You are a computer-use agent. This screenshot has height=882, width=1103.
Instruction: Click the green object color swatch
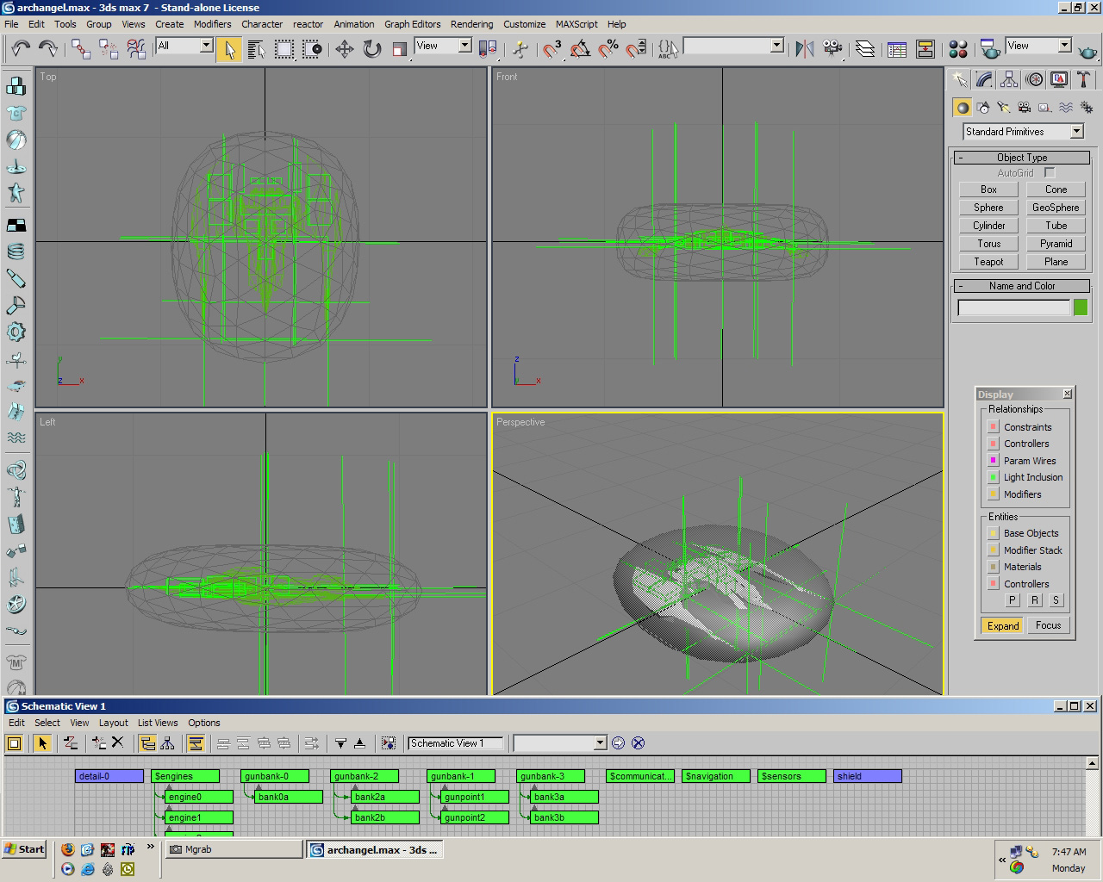point(1081,307)
